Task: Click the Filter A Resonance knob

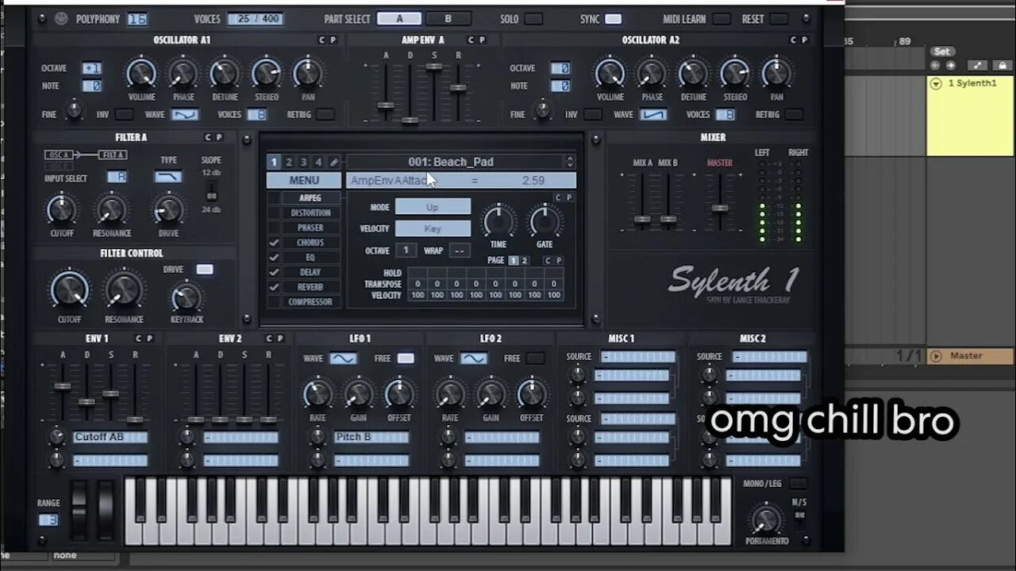Action: (111, 210)
